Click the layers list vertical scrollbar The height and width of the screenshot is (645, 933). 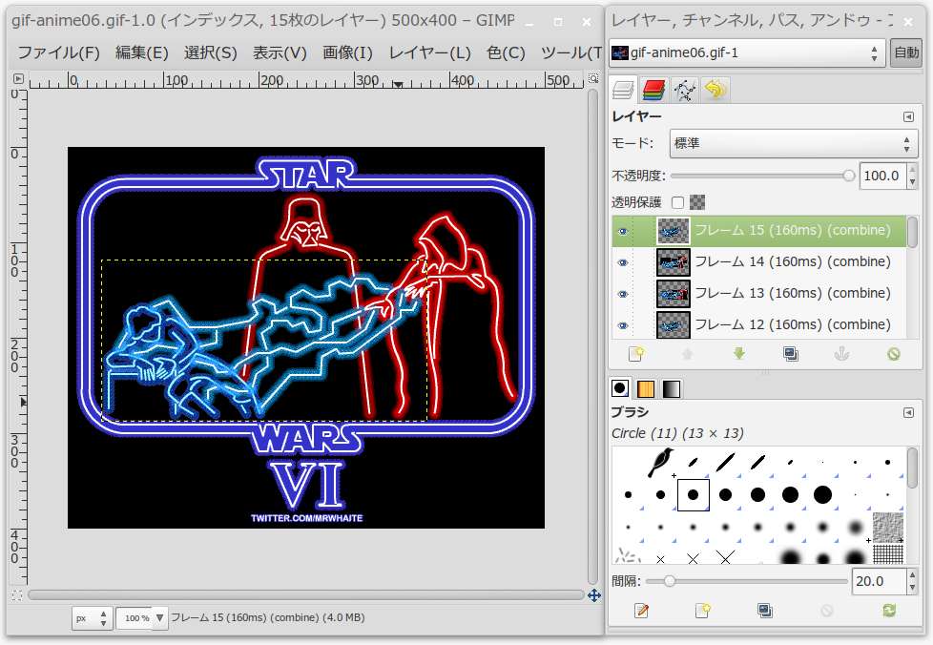tap(912, 278)
